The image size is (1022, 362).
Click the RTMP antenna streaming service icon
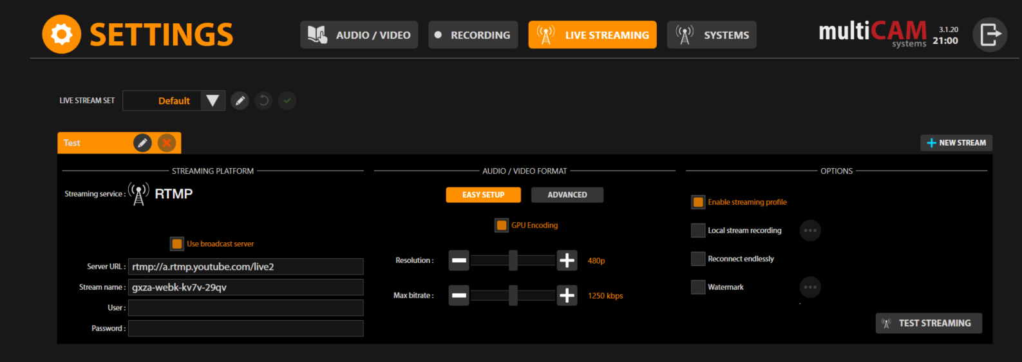(x=138, y=194)
